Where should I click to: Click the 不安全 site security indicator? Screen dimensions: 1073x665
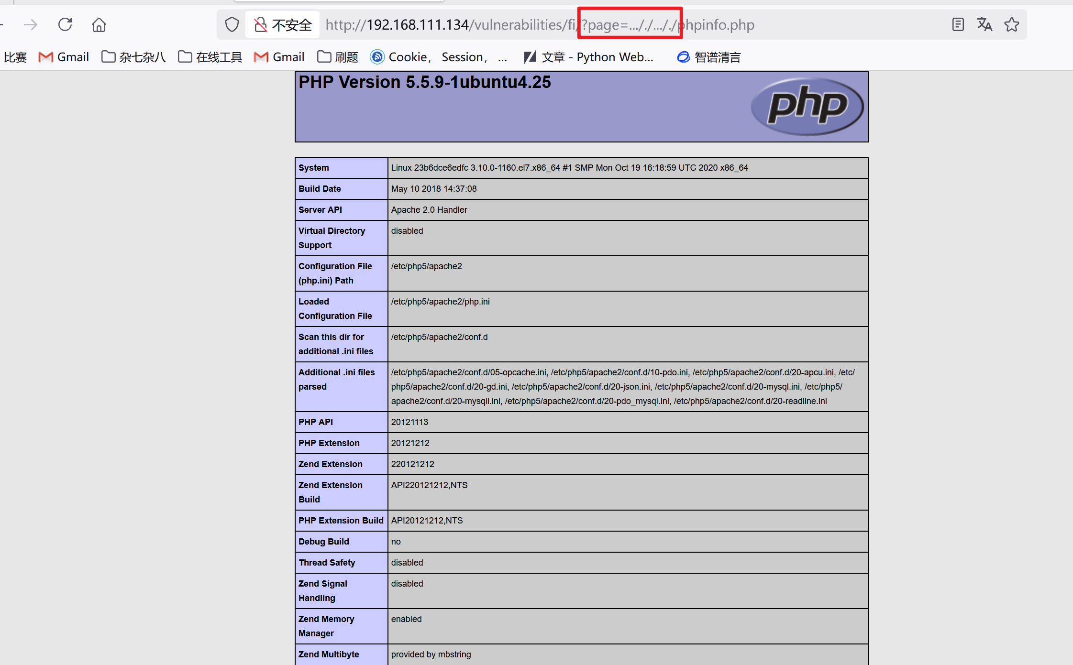coord(283,24)
